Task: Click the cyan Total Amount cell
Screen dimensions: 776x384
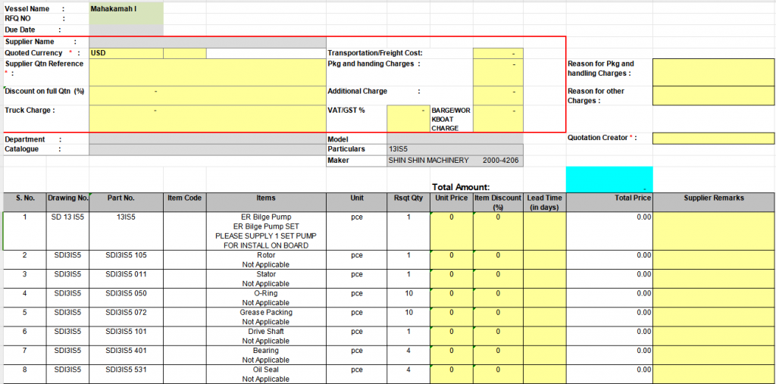Action: 609,179
